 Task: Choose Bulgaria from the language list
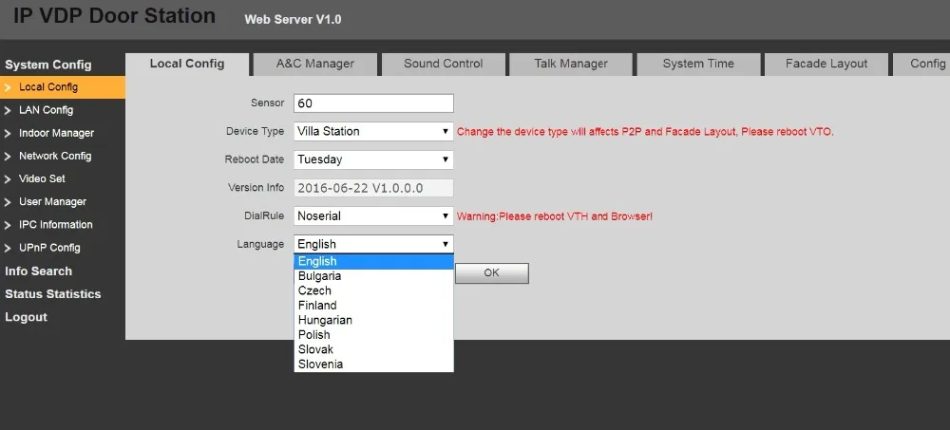pos(373,276)
